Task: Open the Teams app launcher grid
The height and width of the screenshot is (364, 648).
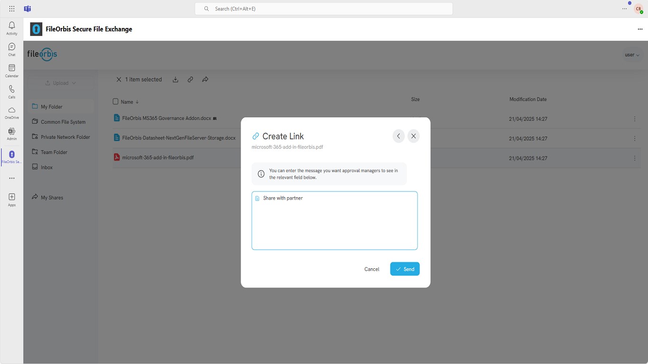Action: (12, 9)
